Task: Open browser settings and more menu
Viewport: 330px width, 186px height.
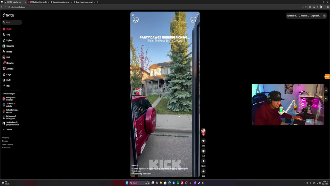Action: coord(324,7)
